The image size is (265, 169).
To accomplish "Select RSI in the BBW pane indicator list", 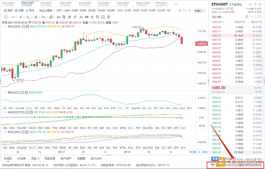I will [x=82, y=108].
